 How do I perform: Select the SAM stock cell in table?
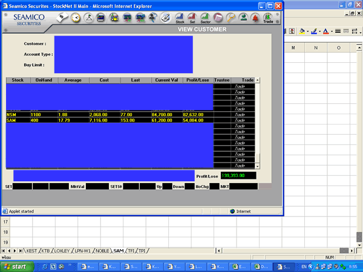coord(18,120)
